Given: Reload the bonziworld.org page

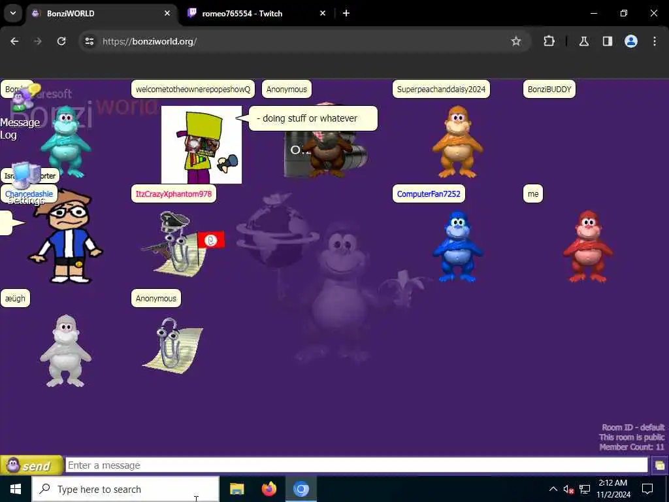Looking at the screenshot, I should point(61,41).
